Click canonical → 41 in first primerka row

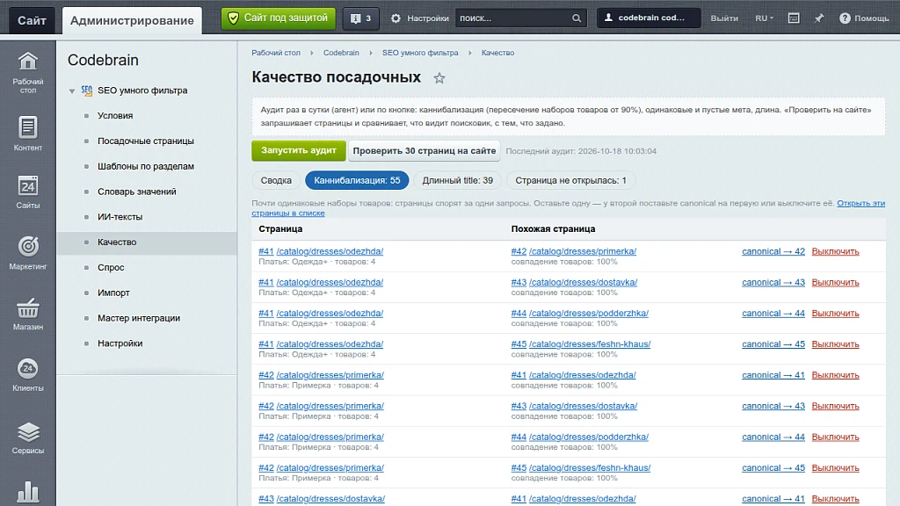pyautogui.click(x=773, y=375)
